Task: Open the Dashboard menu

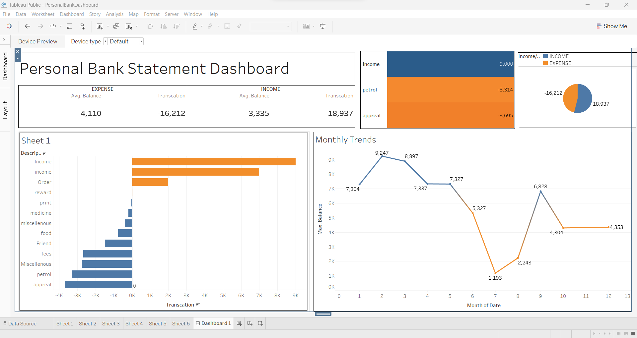Action: point(72,14)
